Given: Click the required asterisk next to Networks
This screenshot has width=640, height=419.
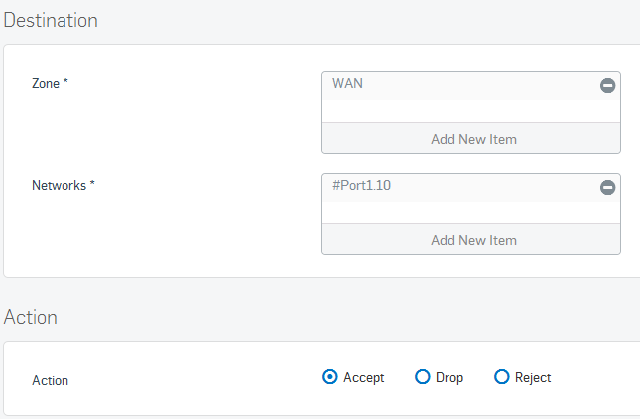Looking at the screenshot, I should pyautogui.click(x=92, y=183).
